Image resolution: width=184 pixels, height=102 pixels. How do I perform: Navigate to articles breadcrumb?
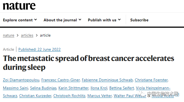(x=27, y=35)
